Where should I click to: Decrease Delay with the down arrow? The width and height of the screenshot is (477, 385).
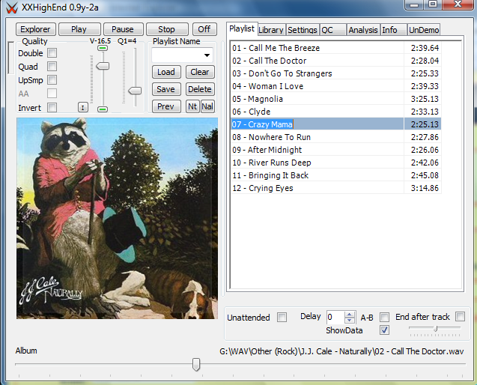coord(350,320)
